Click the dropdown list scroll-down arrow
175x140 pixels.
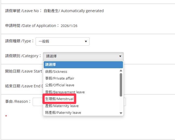[x=121, y=113]
